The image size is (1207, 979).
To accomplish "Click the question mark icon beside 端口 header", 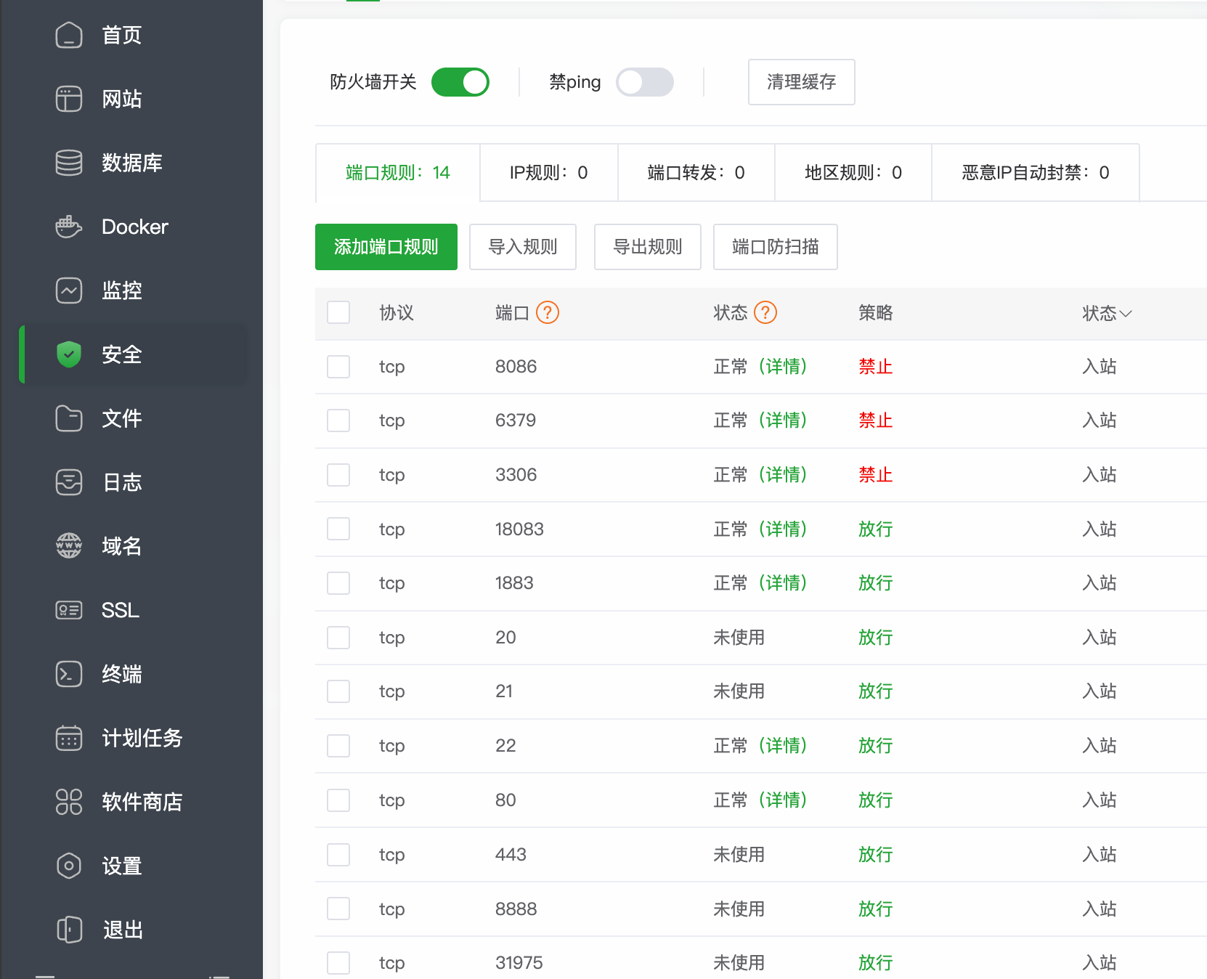I will coord(549,312).
